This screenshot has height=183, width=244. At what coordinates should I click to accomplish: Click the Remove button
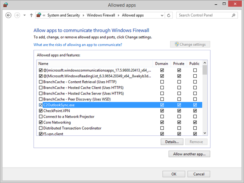196,142
